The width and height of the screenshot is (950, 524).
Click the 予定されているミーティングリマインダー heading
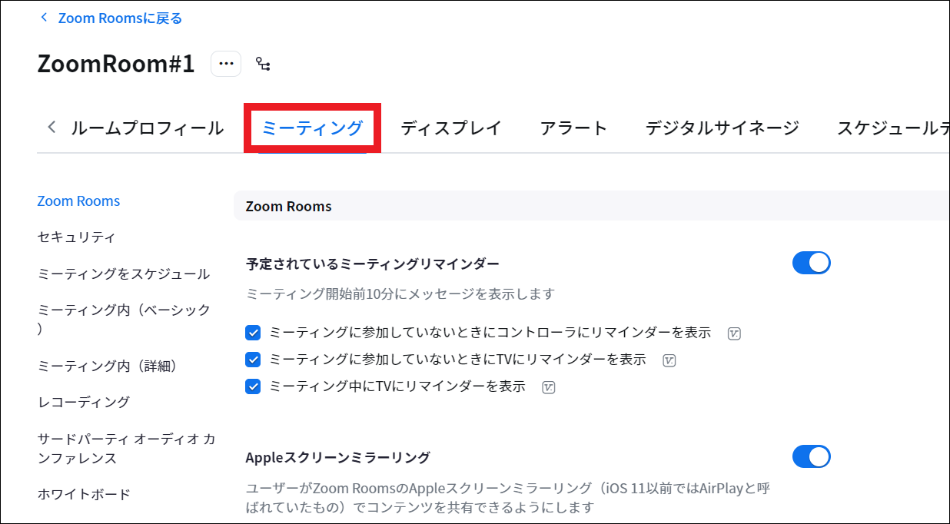coord(373,264)
